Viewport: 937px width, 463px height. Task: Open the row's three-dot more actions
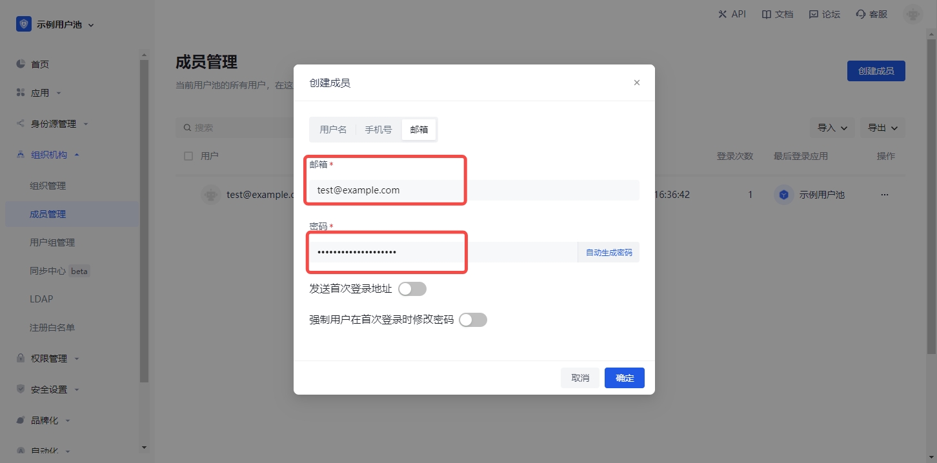click(x=884, y=195)
